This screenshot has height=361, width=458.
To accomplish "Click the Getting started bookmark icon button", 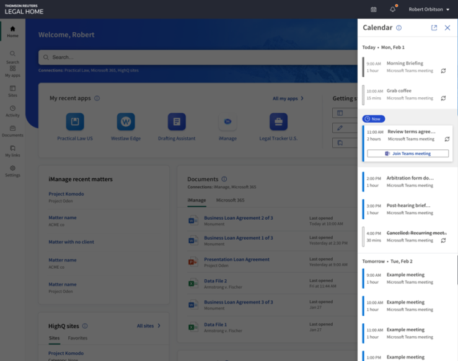I will coord(345,142).
